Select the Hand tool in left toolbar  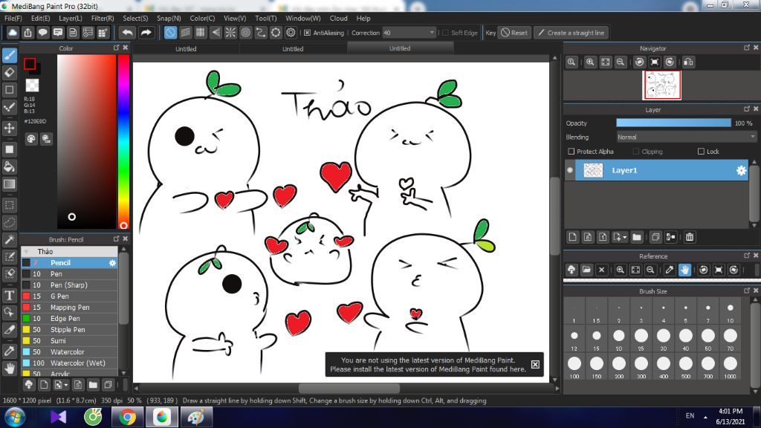9,369
